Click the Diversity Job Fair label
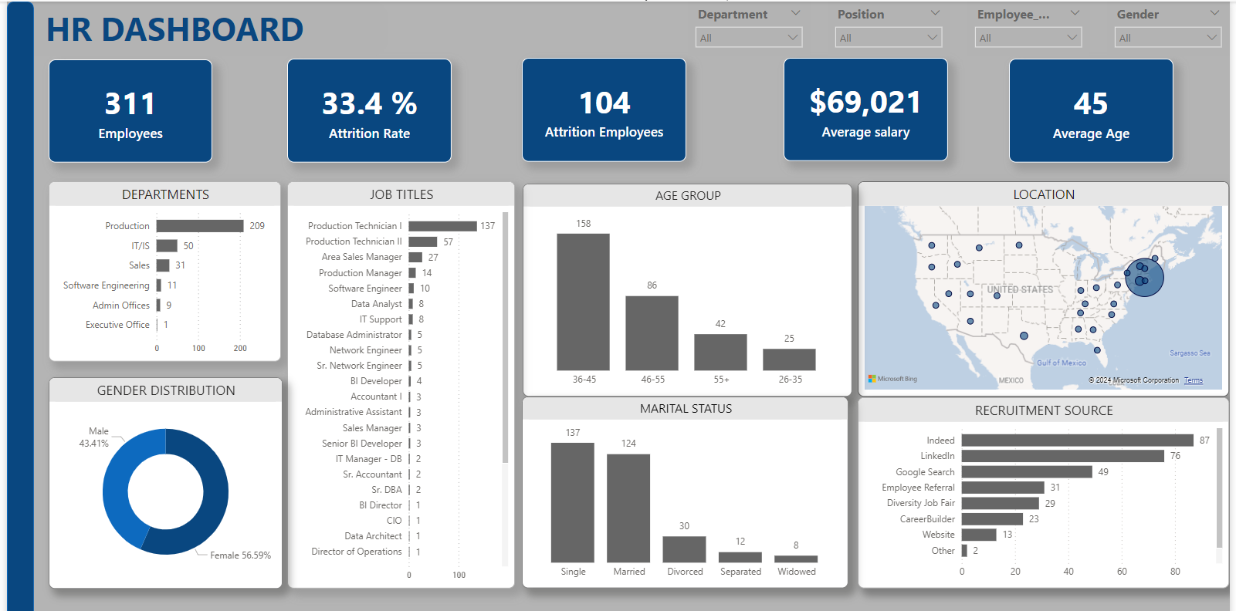1236x611 pixels. pyautogui.click(x=921, y=503)
